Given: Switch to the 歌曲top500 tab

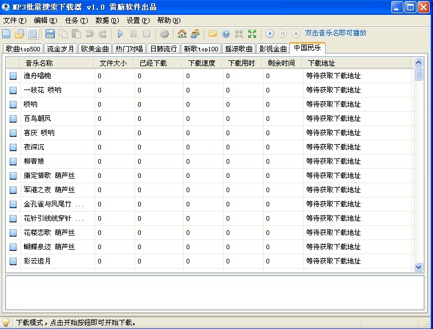Looking at the screenshot, I should [x=23, y=49].
